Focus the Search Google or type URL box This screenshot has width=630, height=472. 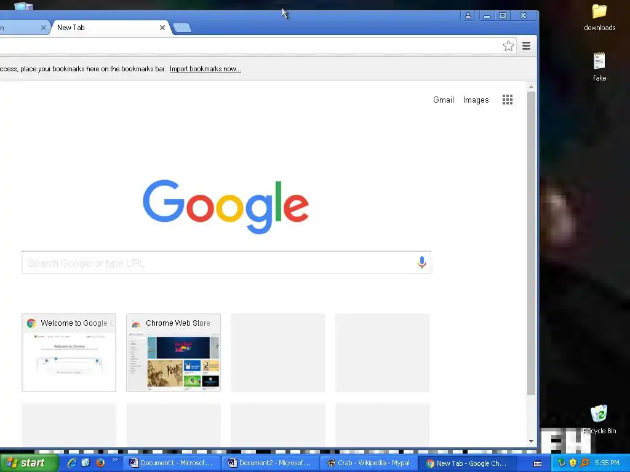[226, 262]
